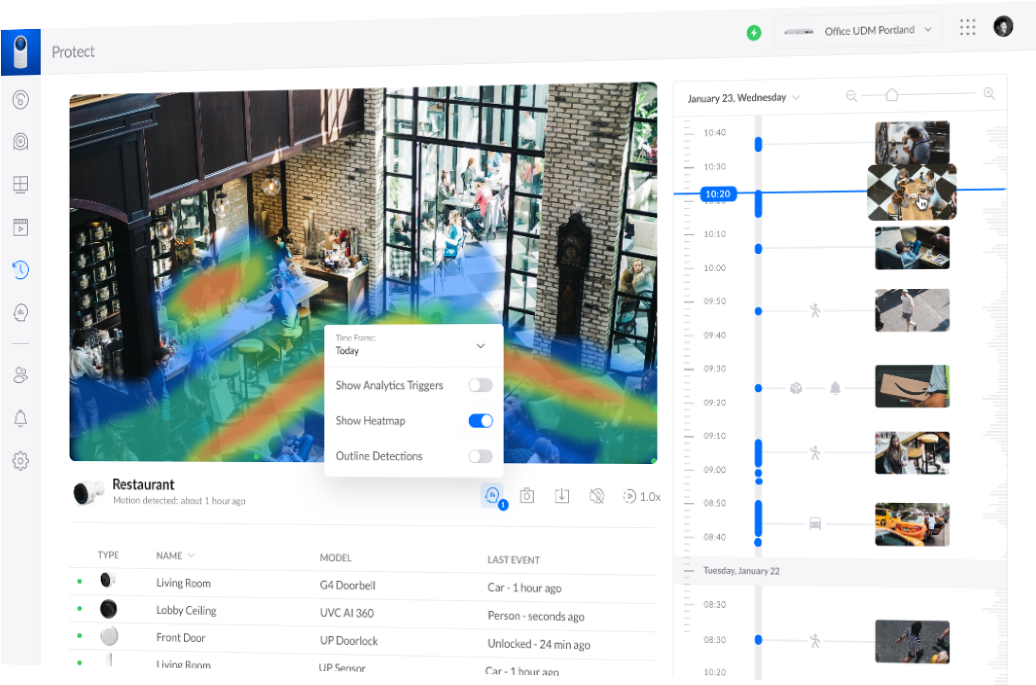Open the Office UDM Portland site dropdown
The height and width of the screenshot is (685, 1036).
(858, 31)
